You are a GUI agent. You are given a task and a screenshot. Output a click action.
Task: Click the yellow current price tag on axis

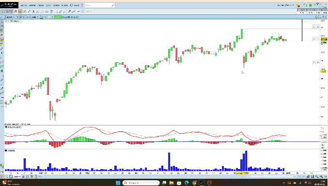[324, 39]
